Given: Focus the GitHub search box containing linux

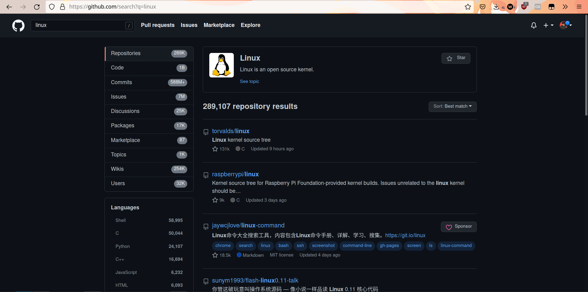Looking at the screenshot, I should (83, 25).
